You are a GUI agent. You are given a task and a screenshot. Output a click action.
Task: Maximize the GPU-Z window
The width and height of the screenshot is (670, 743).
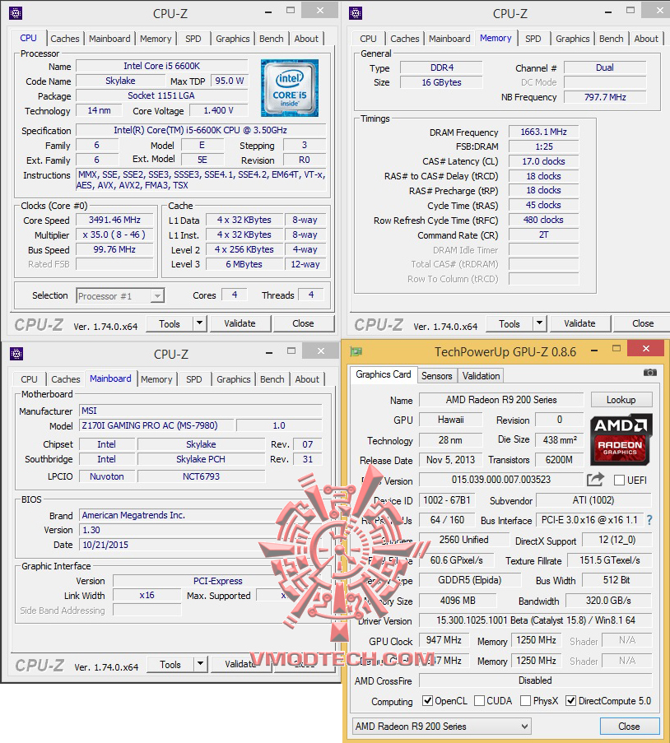tap(616, 348)
